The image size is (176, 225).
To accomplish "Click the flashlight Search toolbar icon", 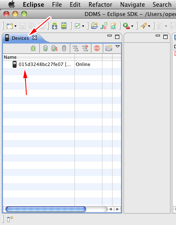I will [143, 26].
